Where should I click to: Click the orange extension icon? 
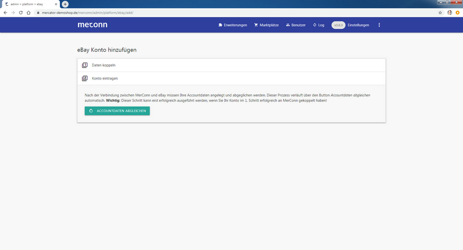pyautogui.click(x=457, y=12)
